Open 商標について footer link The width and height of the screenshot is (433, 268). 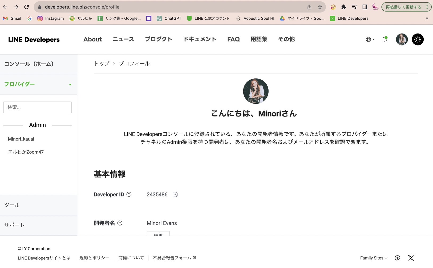pos(131,258)
